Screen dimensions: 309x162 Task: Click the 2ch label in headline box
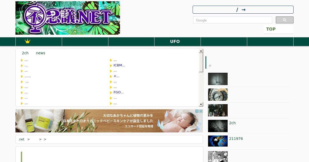pos(25,53)
